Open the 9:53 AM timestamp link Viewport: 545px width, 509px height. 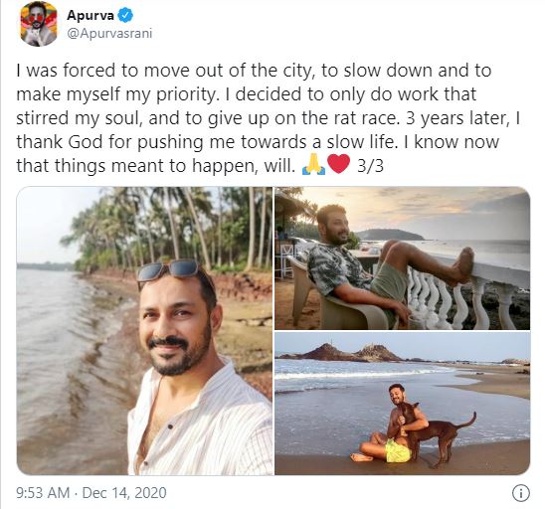(43, 493)
